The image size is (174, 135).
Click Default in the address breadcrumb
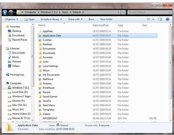77,12
